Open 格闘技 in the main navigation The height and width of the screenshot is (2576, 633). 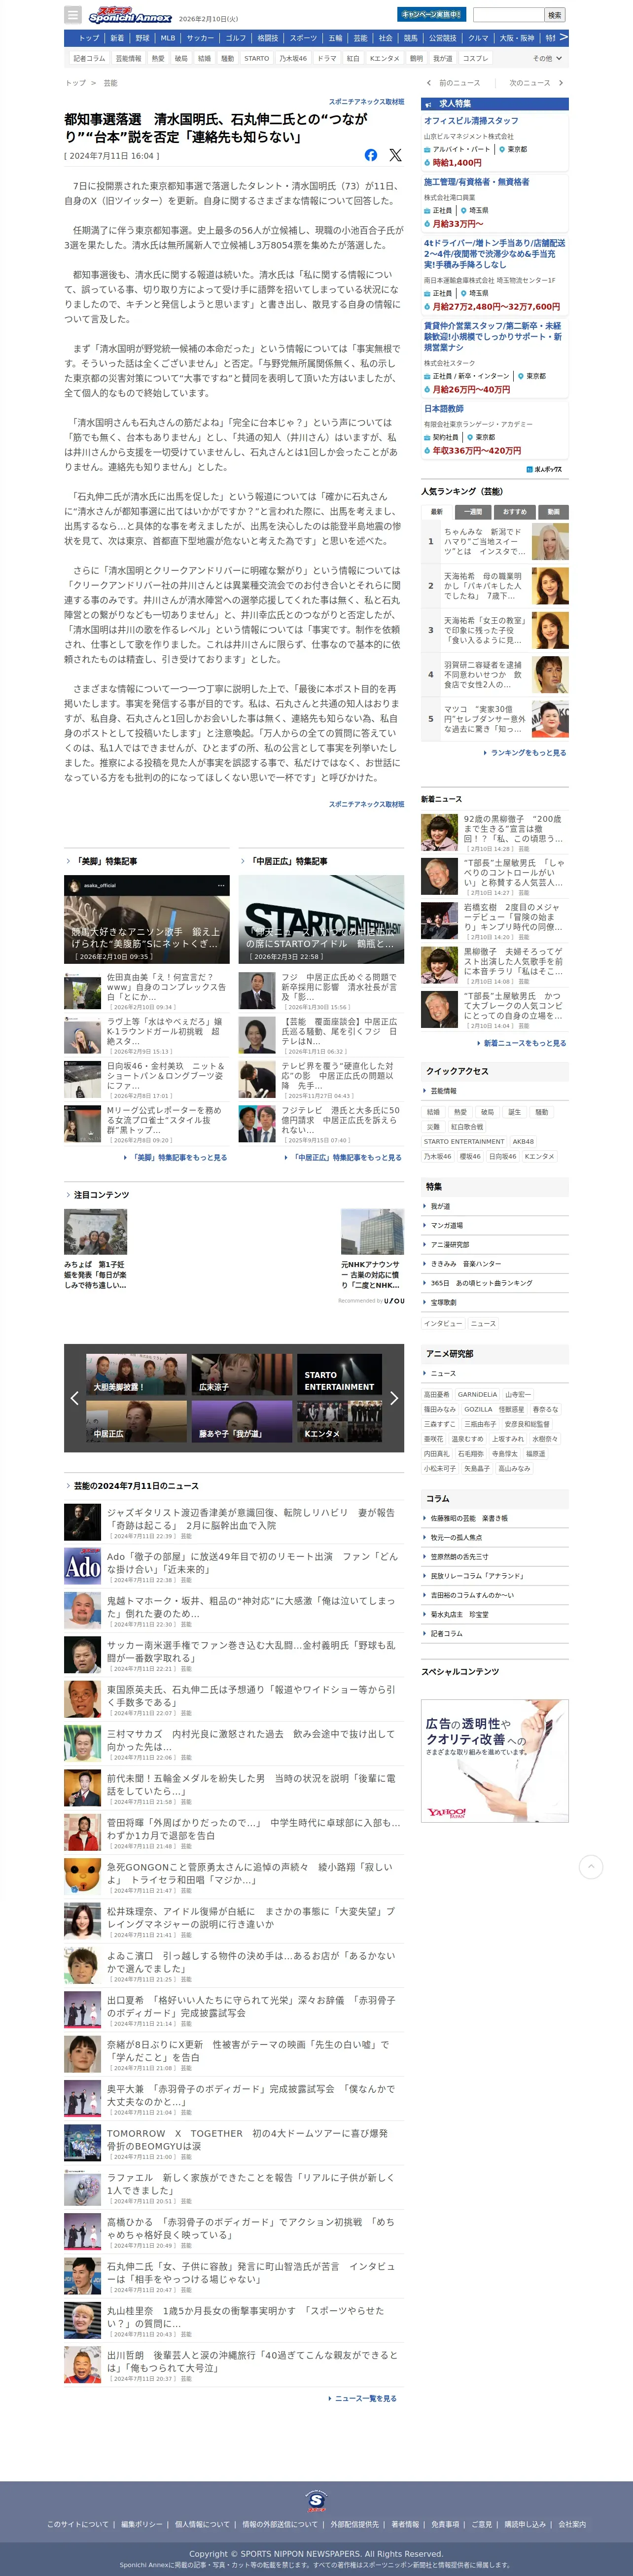[268, 38]
